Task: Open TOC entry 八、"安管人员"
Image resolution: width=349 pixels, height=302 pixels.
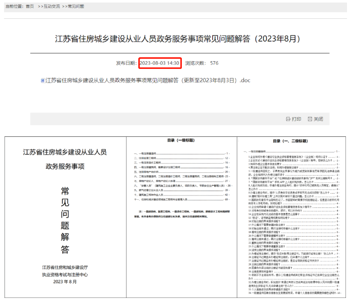Action: point(167,185)
